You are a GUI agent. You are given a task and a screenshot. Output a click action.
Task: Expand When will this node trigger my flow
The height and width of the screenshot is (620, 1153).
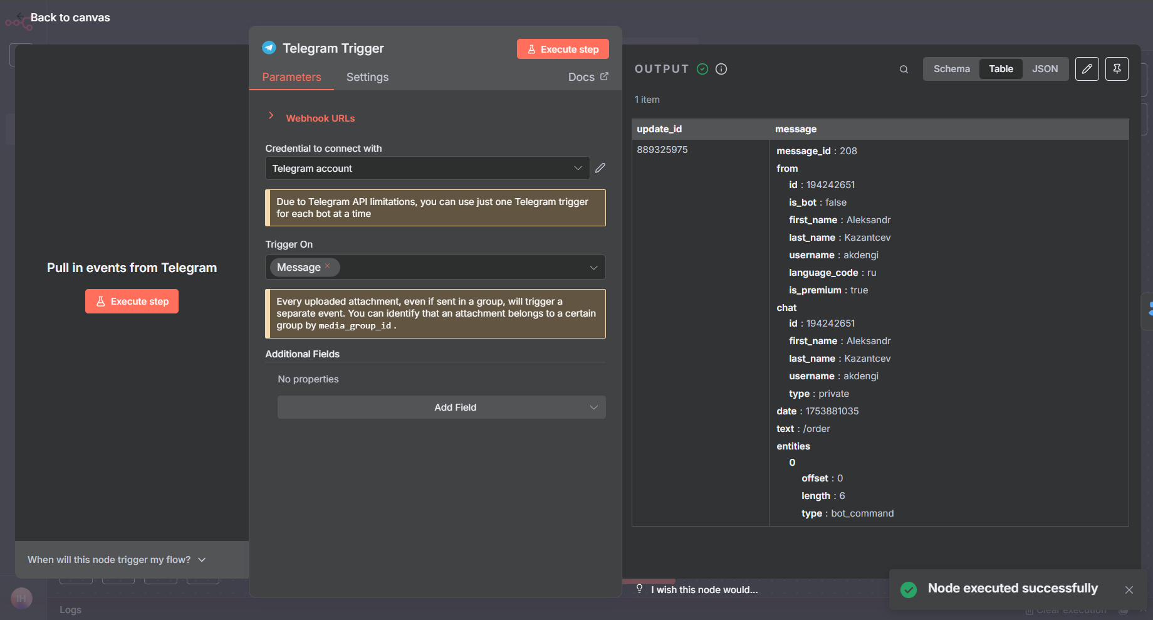point(117,559)
